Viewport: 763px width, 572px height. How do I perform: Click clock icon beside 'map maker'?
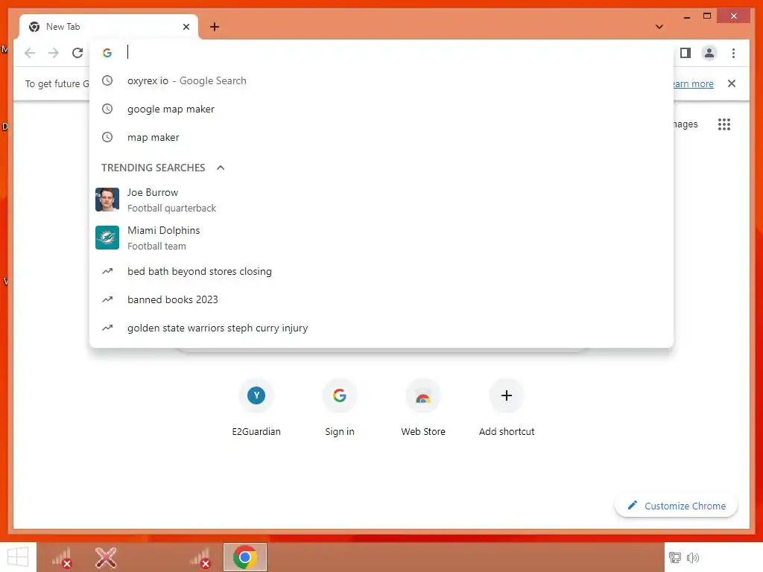point(107,137)
